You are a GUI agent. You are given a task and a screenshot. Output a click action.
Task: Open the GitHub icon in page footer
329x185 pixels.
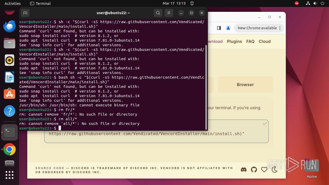click(x=254, y=170)
